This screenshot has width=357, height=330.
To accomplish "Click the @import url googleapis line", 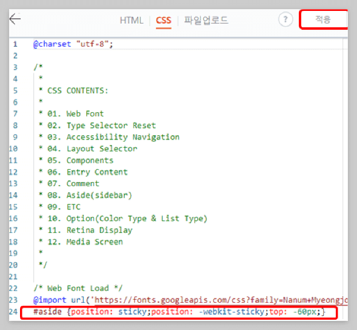I will point(190,300).
